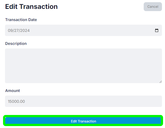Open the calendar date picker icon
The height and width of the screenshot is (128, 165).
(x=157, y=30)
